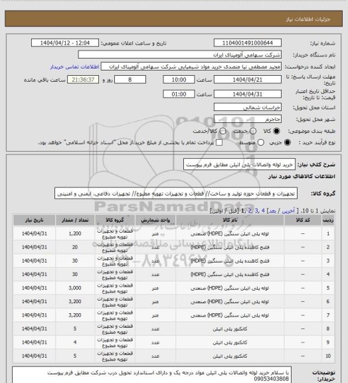Image resolution: width=348 pixels, height=383 pixels.
Task: Click the remaining time counter 21:36:37
Action: 83,80
